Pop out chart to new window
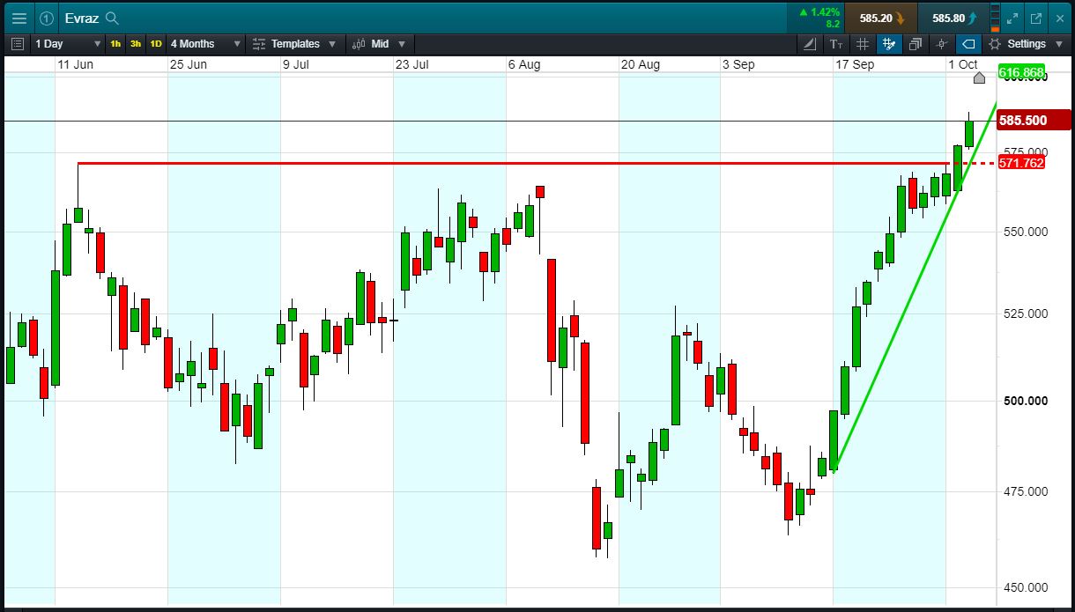The height and width of the screenshot is (612, 1075). (x=1036, y=18)
